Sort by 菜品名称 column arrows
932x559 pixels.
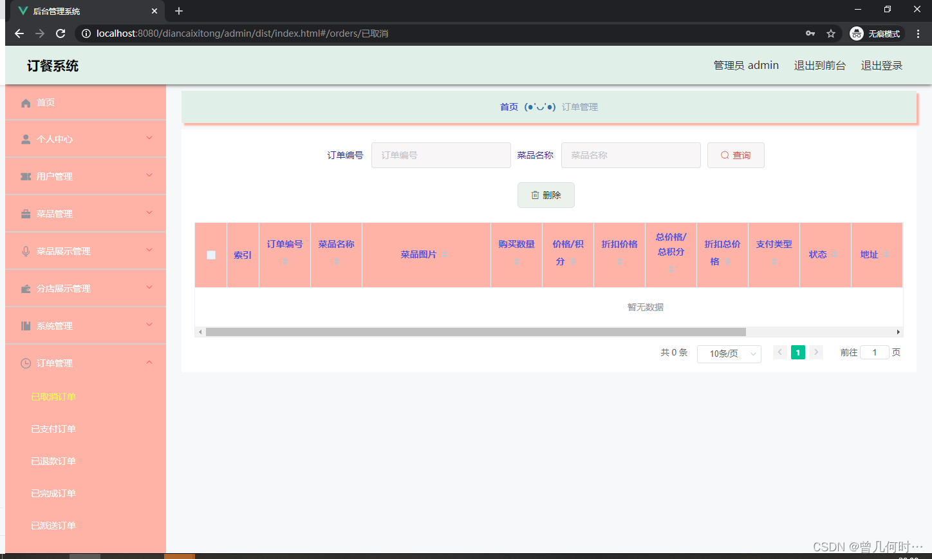(337, 261)
